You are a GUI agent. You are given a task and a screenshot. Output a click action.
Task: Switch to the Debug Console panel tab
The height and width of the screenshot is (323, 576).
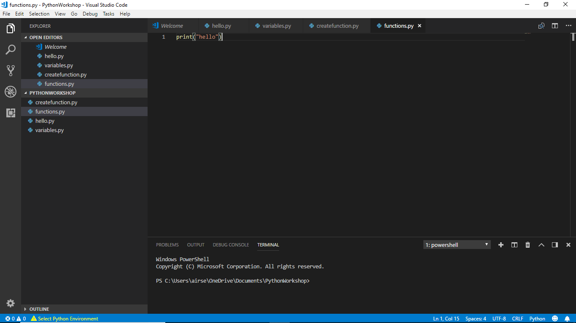coord(231,245)
